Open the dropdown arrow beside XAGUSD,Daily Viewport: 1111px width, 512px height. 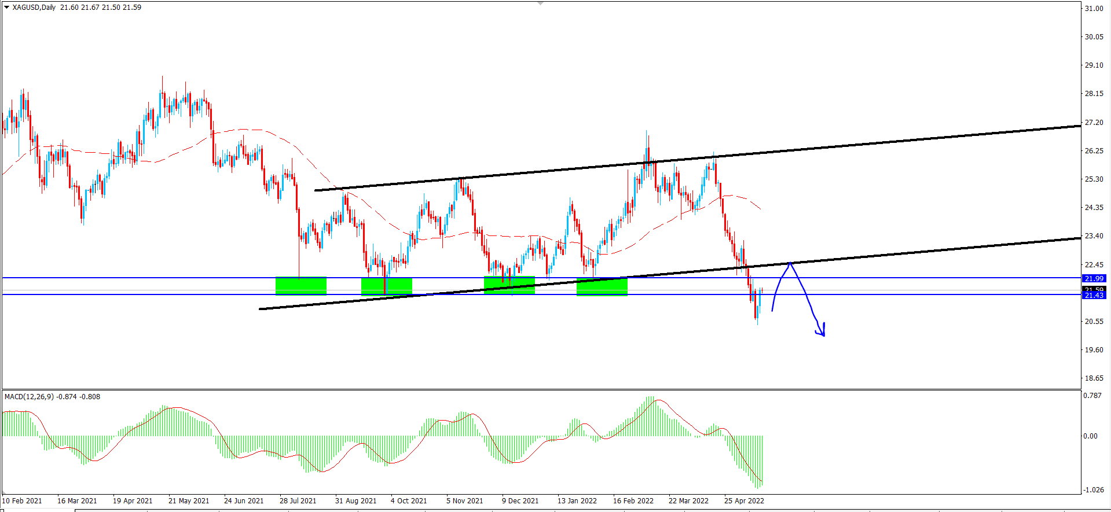(6, 8)
